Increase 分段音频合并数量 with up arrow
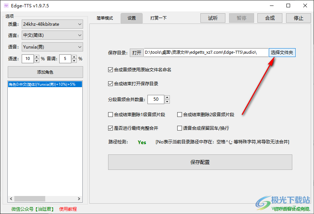The height and width of the screenshot is (214, 314). [x=167, y=97]
